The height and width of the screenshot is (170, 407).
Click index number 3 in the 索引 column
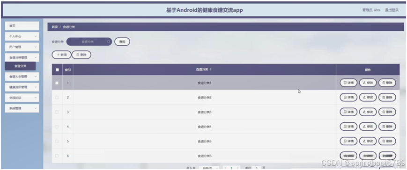(68, 112)
